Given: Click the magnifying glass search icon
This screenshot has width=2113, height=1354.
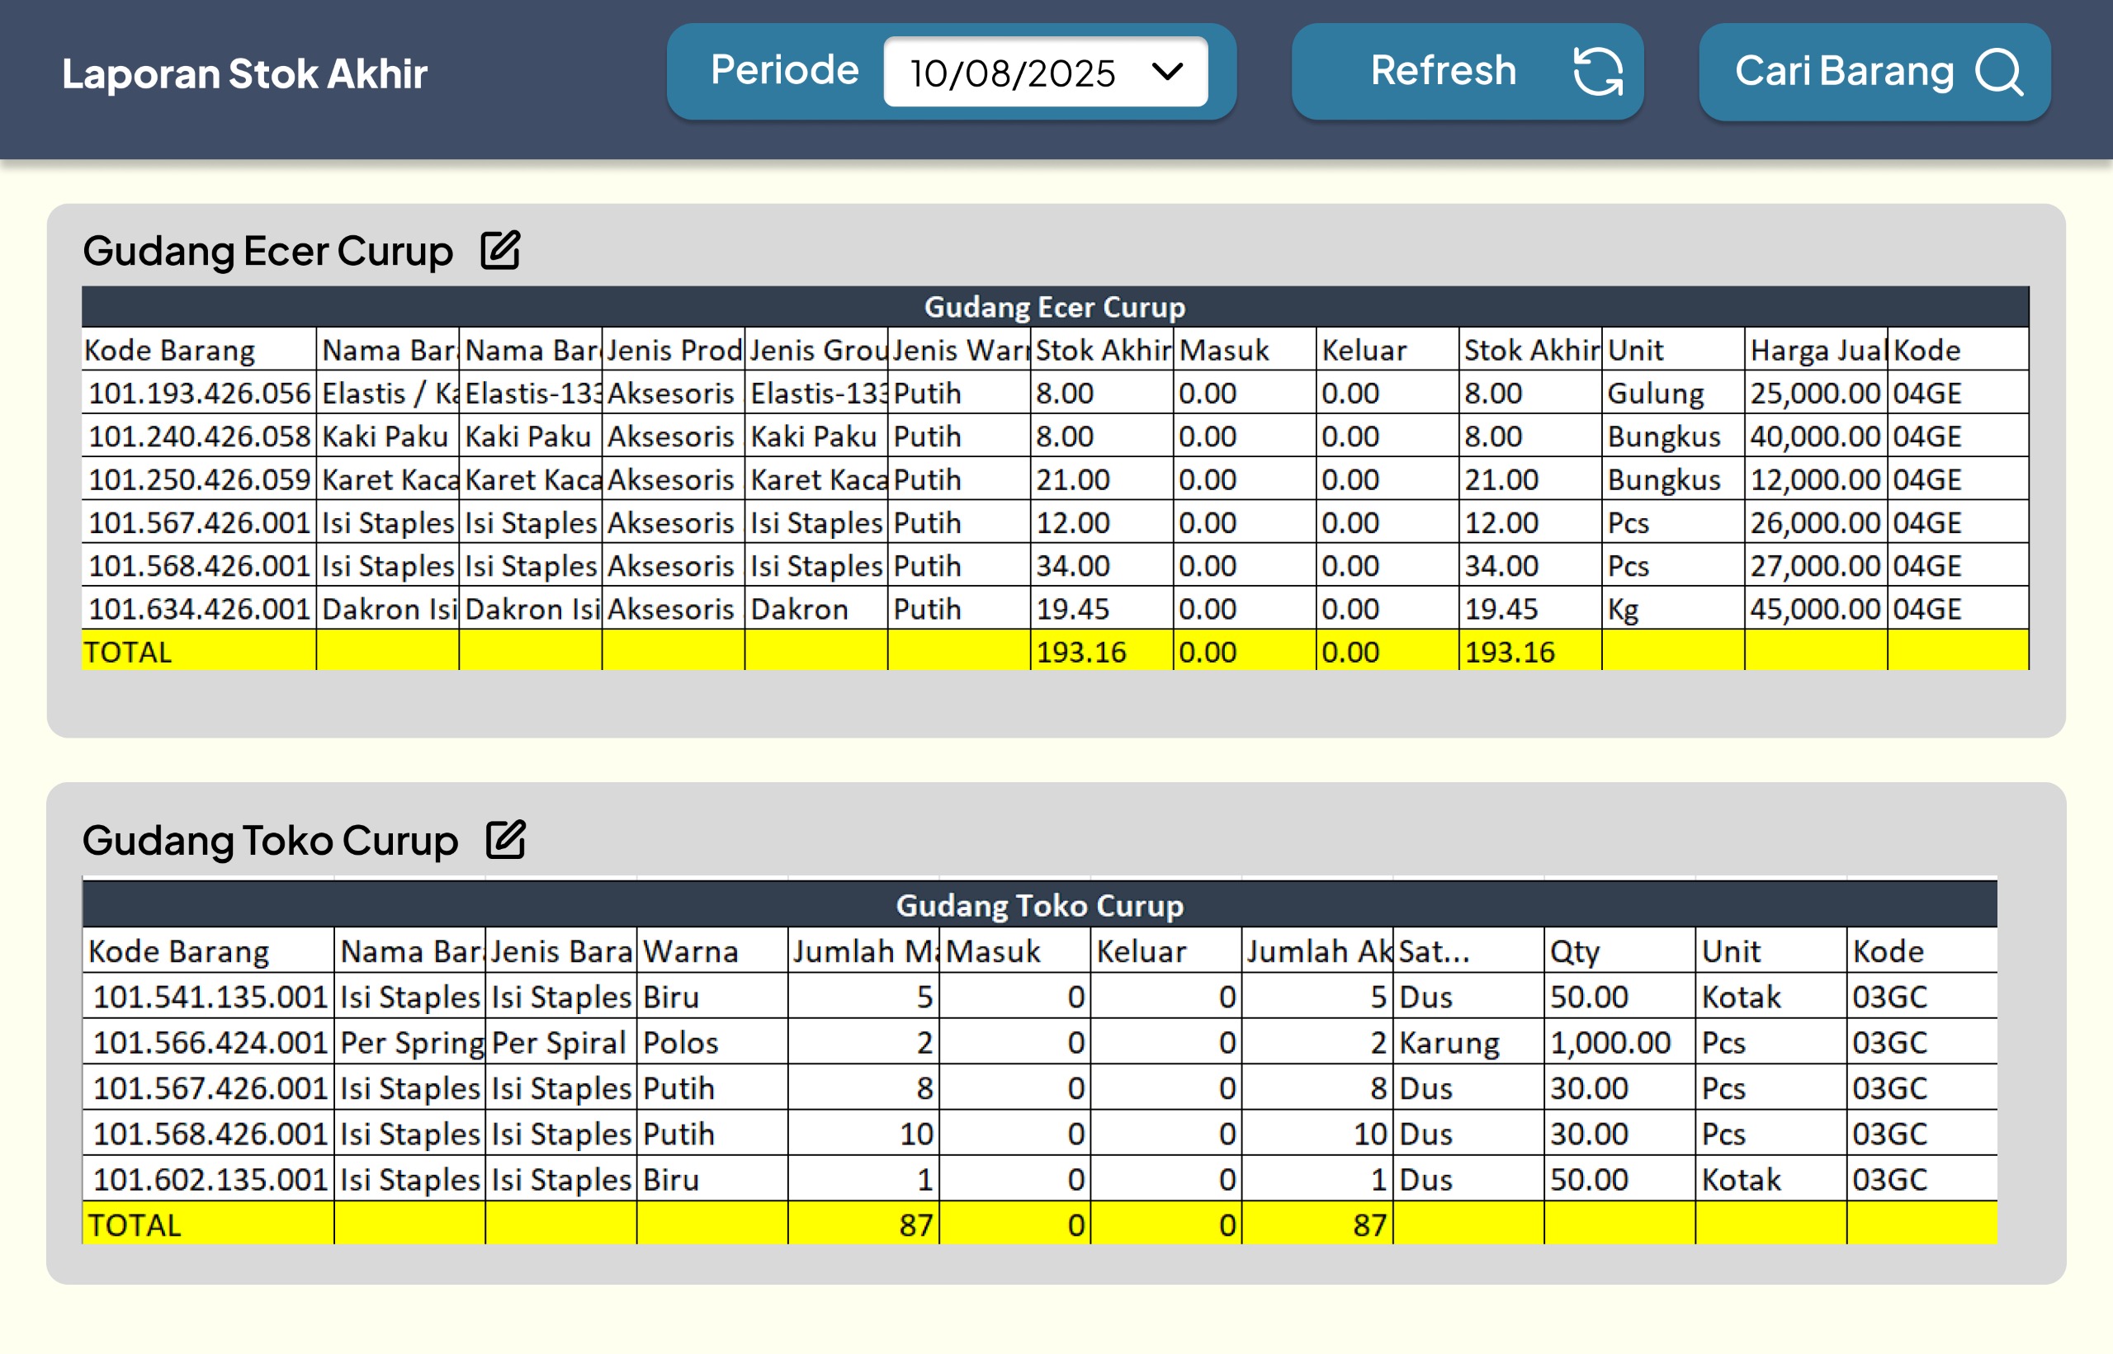Looking at the screenshot, I should 2000,71.
